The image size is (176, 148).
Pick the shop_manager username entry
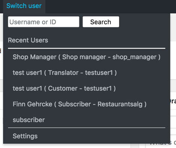point(87,57)
